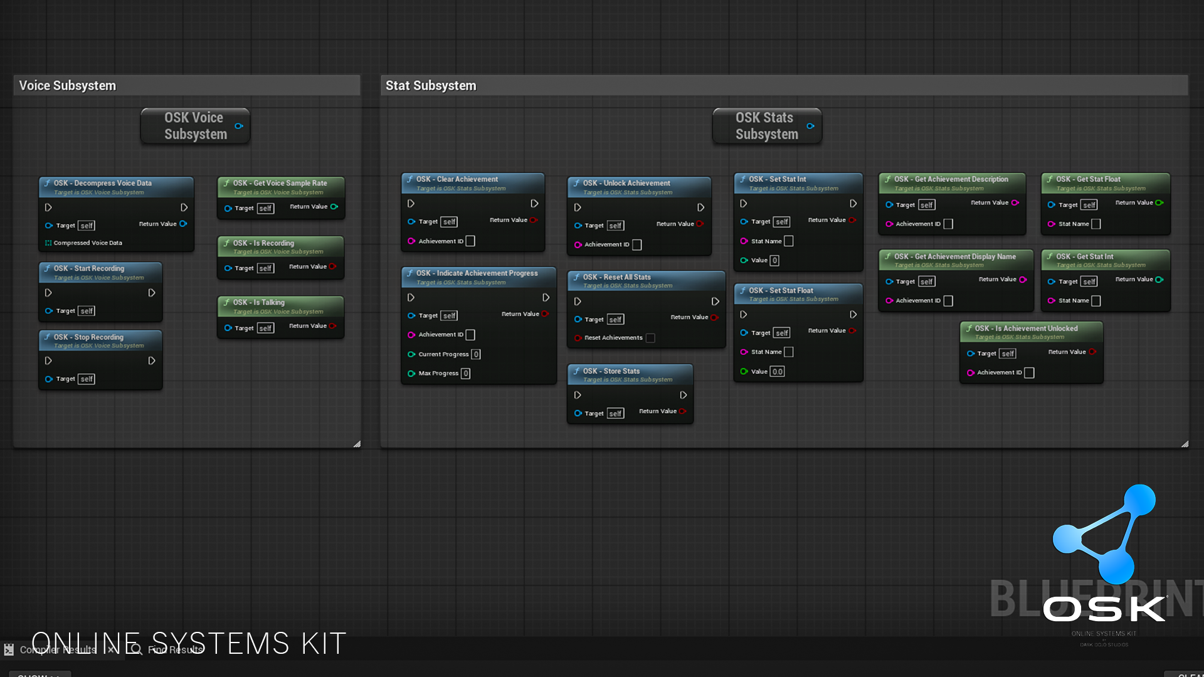Click the Stat Name pin on OSK - Set Stat Float
The width and height of the screenshot is (1204, 677).
pos(743,352)
